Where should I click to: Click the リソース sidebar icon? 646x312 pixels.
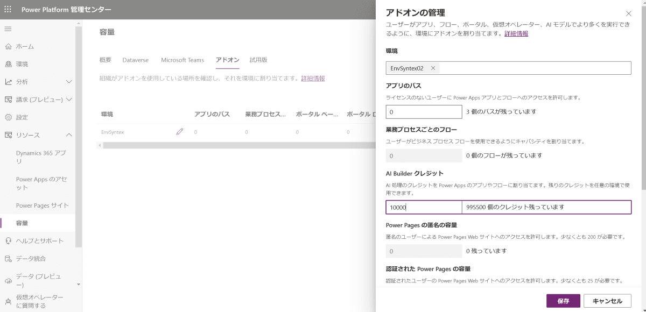pos(8,135)
